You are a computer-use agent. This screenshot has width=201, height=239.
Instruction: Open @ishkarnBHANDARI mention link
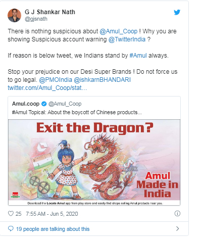[102, 80]
